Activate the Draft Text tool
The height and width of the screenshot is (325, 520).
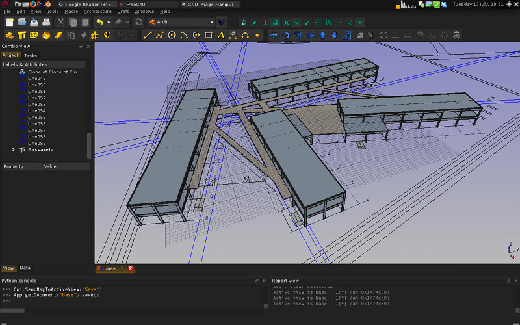tap(221, 35)
